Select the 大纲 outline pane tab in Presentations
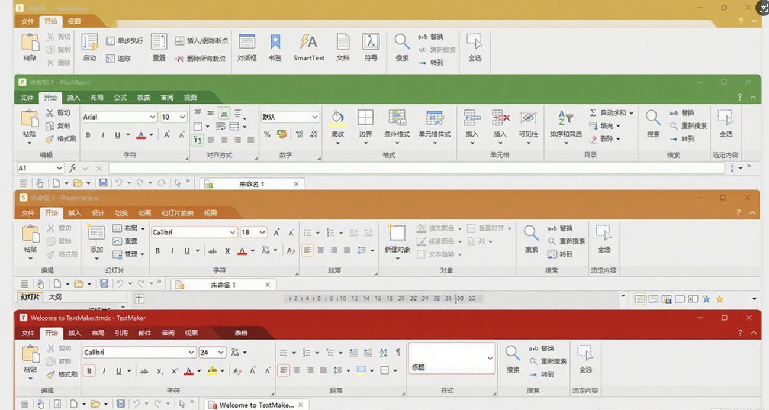 [54, 298]
